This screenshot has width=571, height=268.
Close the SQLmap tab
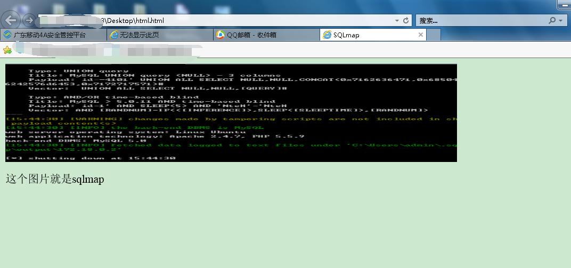pyautogui.click(x=421, y=35)
